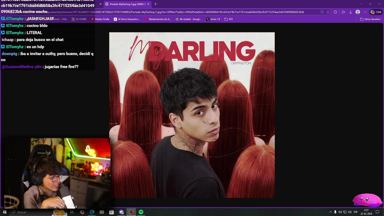Open the Adobe Firefly bookmark
This screenshot has height=216, width=384.
click(x=100, y=19)
